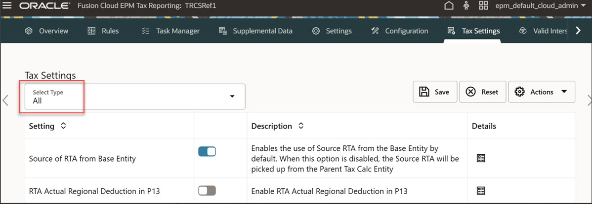This screenshot has height=204, width=593.
Task: Navigate to previous page with left arrow
Action: point(5,101)
